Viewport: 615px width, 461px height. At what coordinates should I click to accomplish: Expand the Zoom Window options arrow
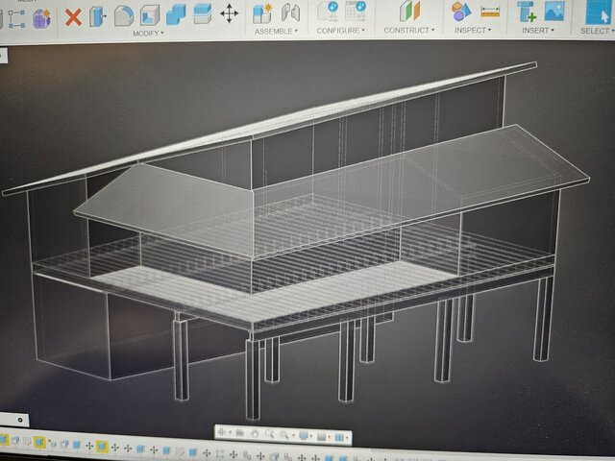click(293, 435)
